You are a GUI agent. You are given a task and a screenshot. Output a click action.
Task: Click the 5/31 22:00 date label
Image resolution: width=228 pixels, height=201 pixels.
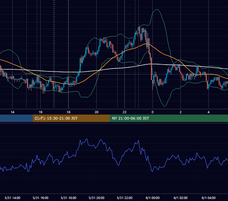[x=125, y=198]
